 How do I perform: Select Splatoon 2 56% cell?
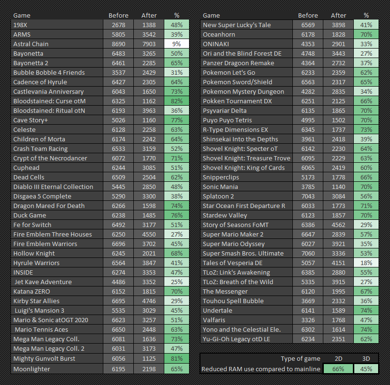pos(366,197)
